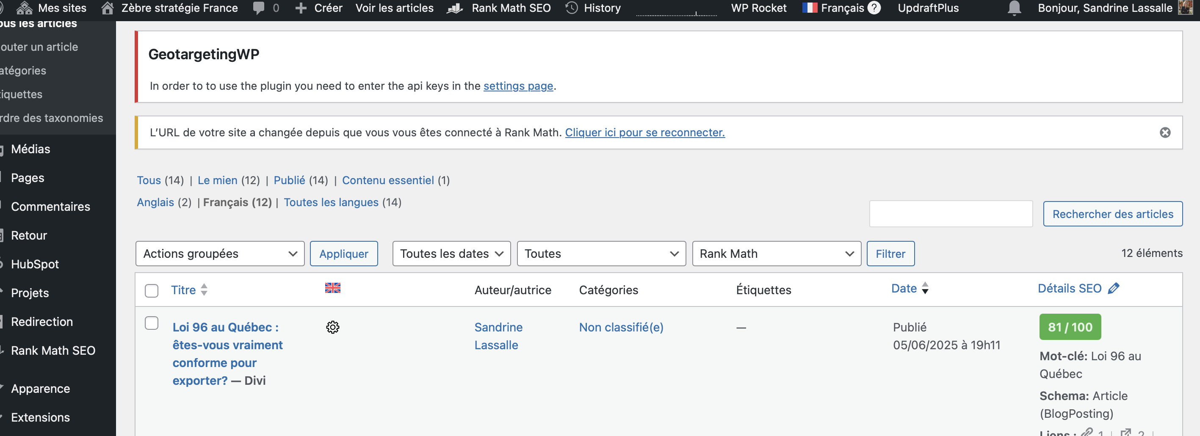Open the Toutes categories dropdown
This screenshot has width=1200, height=436.
pyautogui.click(x=601, y=254)
